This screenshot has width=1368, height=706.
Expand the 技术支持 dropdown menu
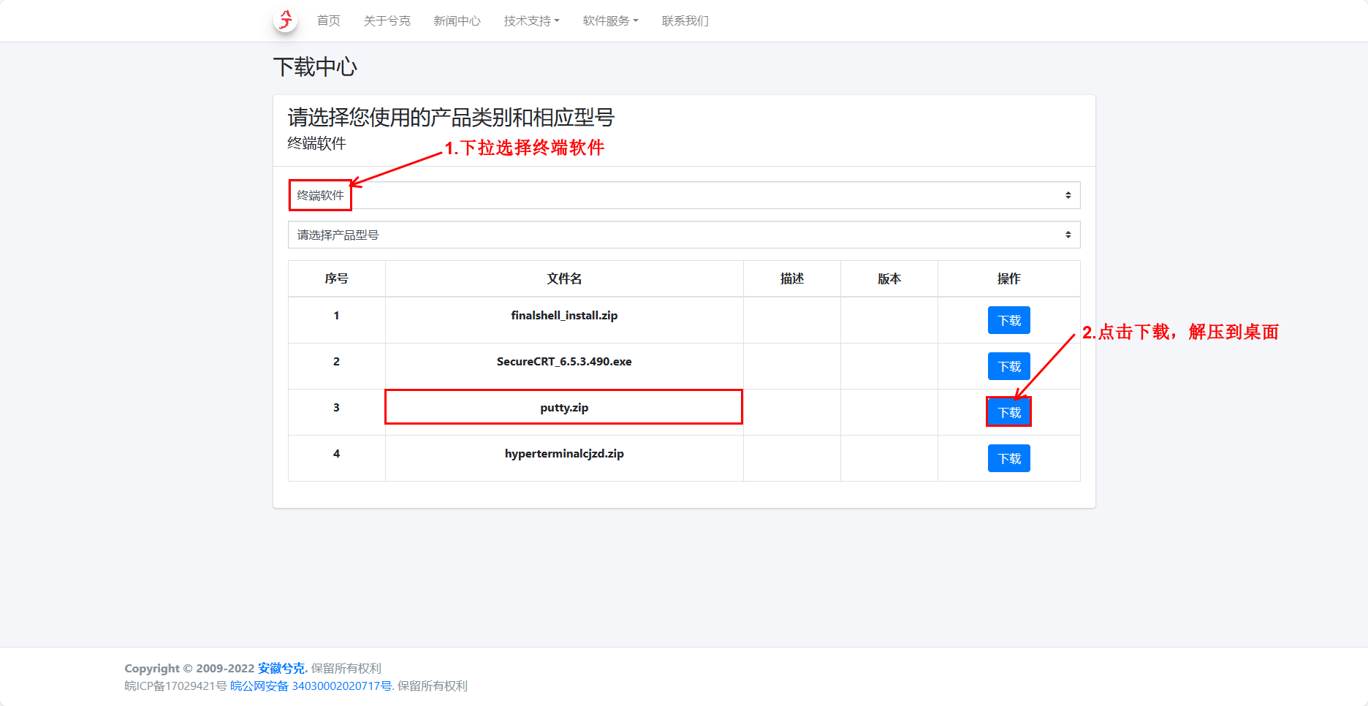tap(531, 20)
